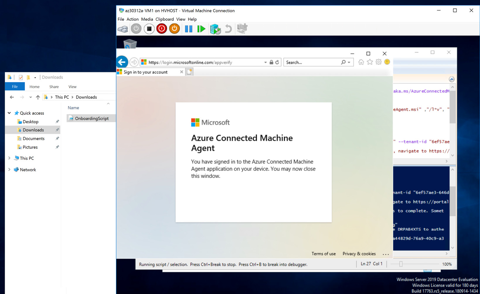This screenshot has height=294, width=480.
Task: Click the ellipsis more options at page footer
Action: pyautogui.click(x=386, y=254)
